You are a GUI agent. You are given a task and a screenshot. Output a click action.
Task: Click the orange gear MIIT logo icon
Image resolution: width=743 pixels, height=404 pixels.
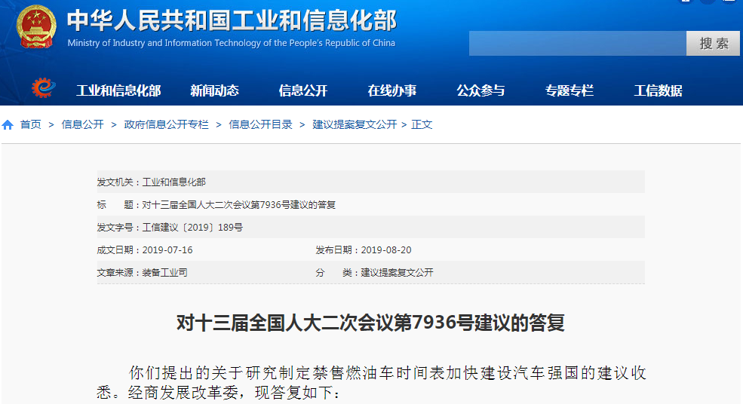[x=43, y=87]
